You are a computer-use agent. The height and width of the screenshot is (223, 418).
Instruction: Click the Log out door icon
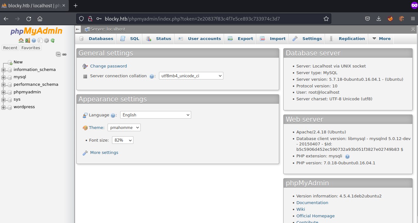[27, 40]
